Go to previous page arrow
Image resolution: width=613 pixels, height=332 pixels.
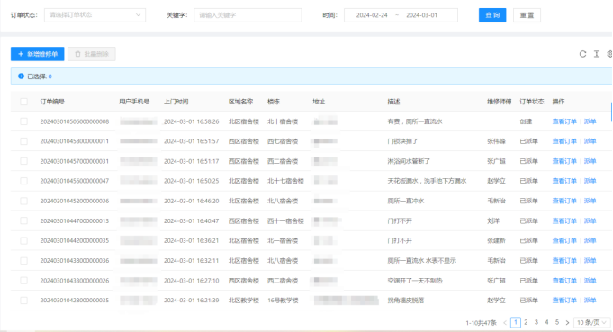click(505, 323)
